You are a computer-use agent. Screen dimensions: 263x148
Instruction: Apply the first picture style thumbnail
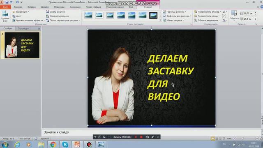(x=88, y=15)
